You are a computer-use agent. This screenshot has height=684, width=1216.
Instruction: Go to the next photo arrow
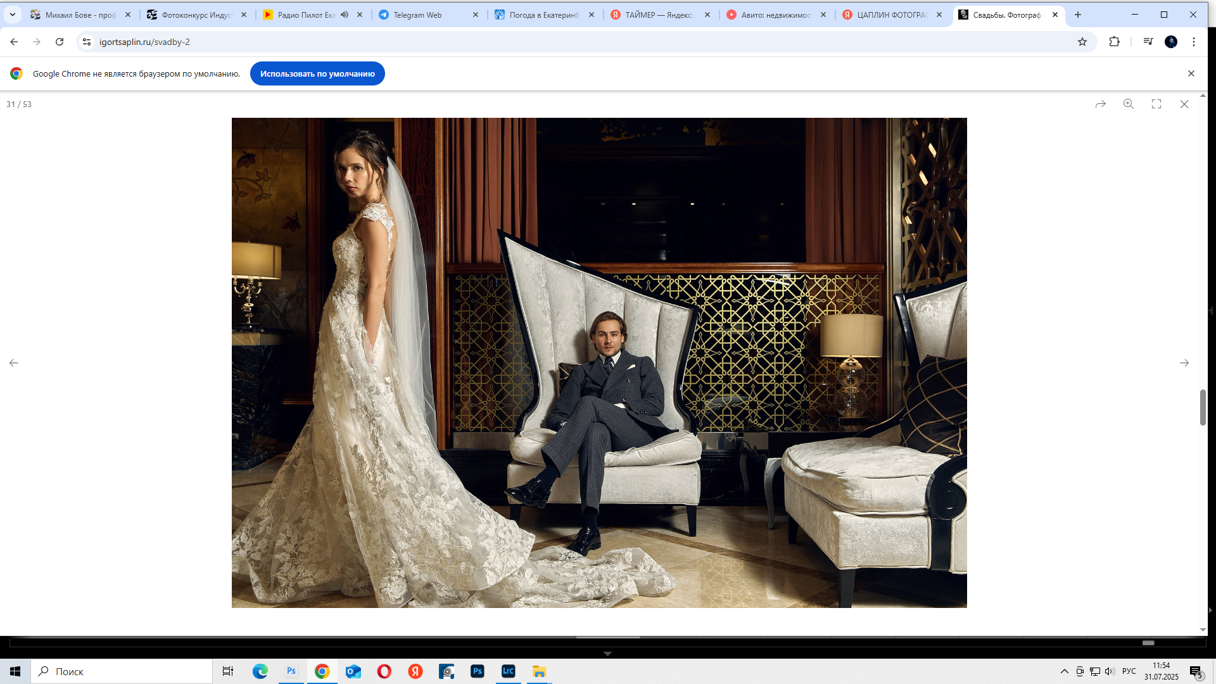(1184, 363)
